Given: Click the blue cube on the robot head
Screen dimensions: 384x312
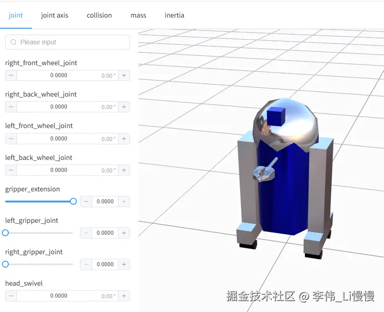Looking at the screenshot, I should tap(276, 116).
